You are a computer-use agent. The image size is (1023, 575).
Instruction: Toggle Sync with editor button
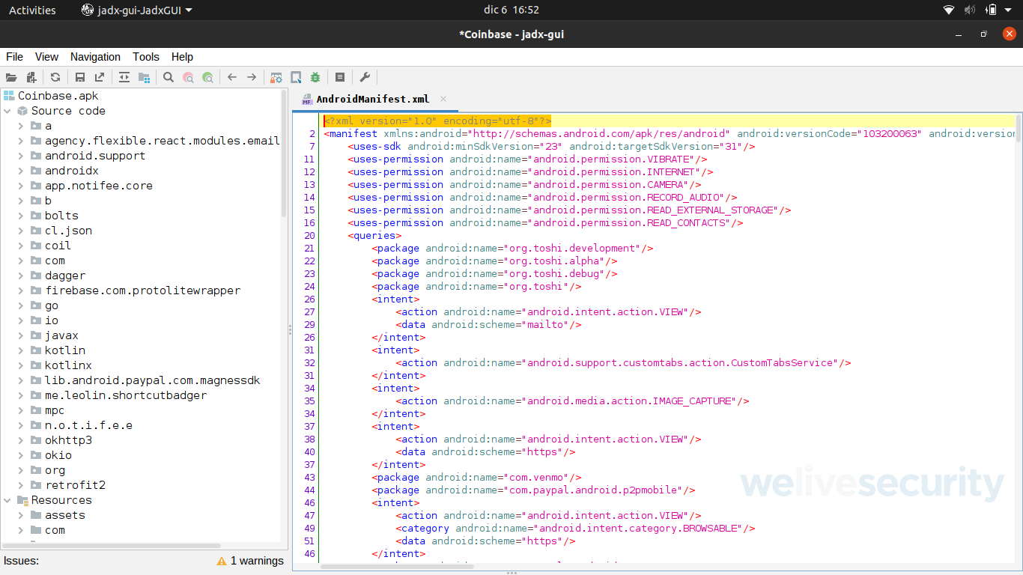click(124, 77)
